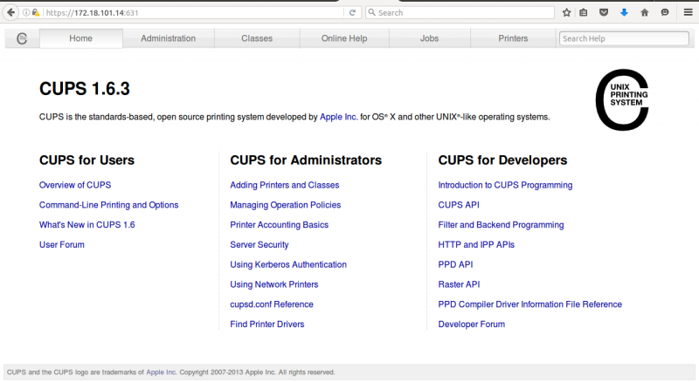Click the CUPS logo icon in the navigation bar
This screenshot has height=382, width=699.
[x=22, y=38]
